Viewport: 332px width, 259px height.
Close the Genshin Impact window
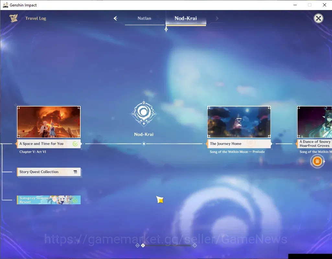click(324, 5)
